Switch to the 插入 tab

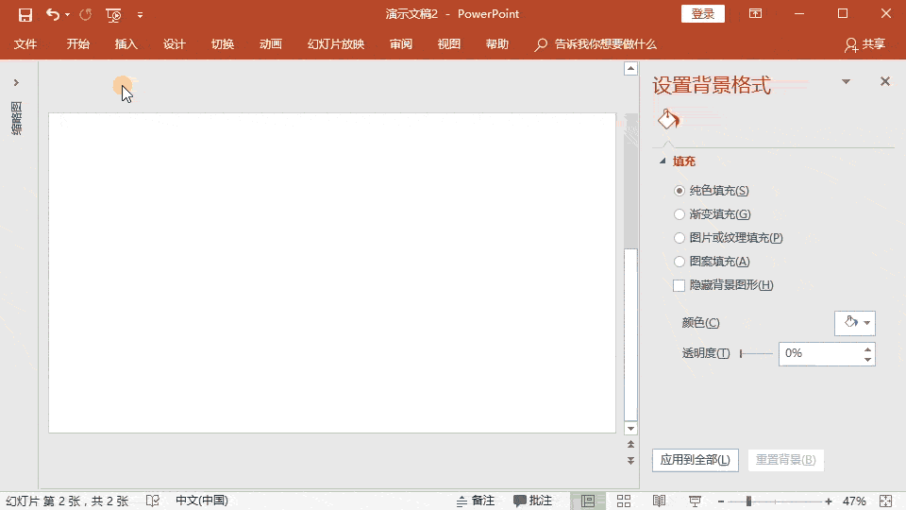pyautogui.click(x=126, y=44)
